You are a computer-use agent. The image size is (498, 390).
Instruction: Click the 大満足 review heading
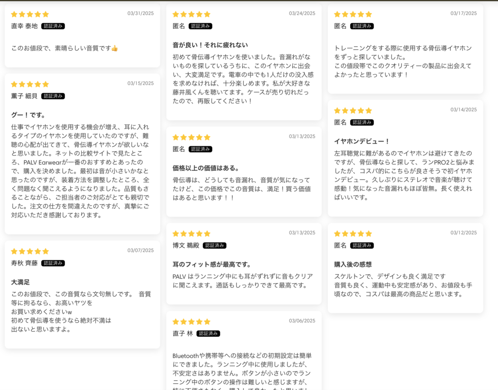20,282
